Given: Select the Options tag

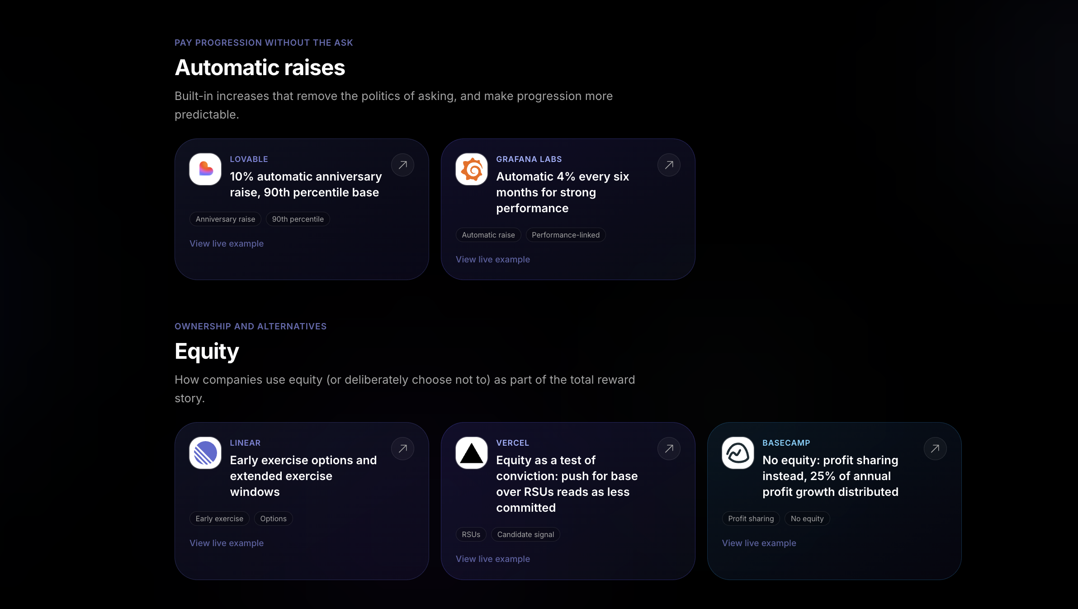Looking at the screenshot, I should (x=274, y=519).
